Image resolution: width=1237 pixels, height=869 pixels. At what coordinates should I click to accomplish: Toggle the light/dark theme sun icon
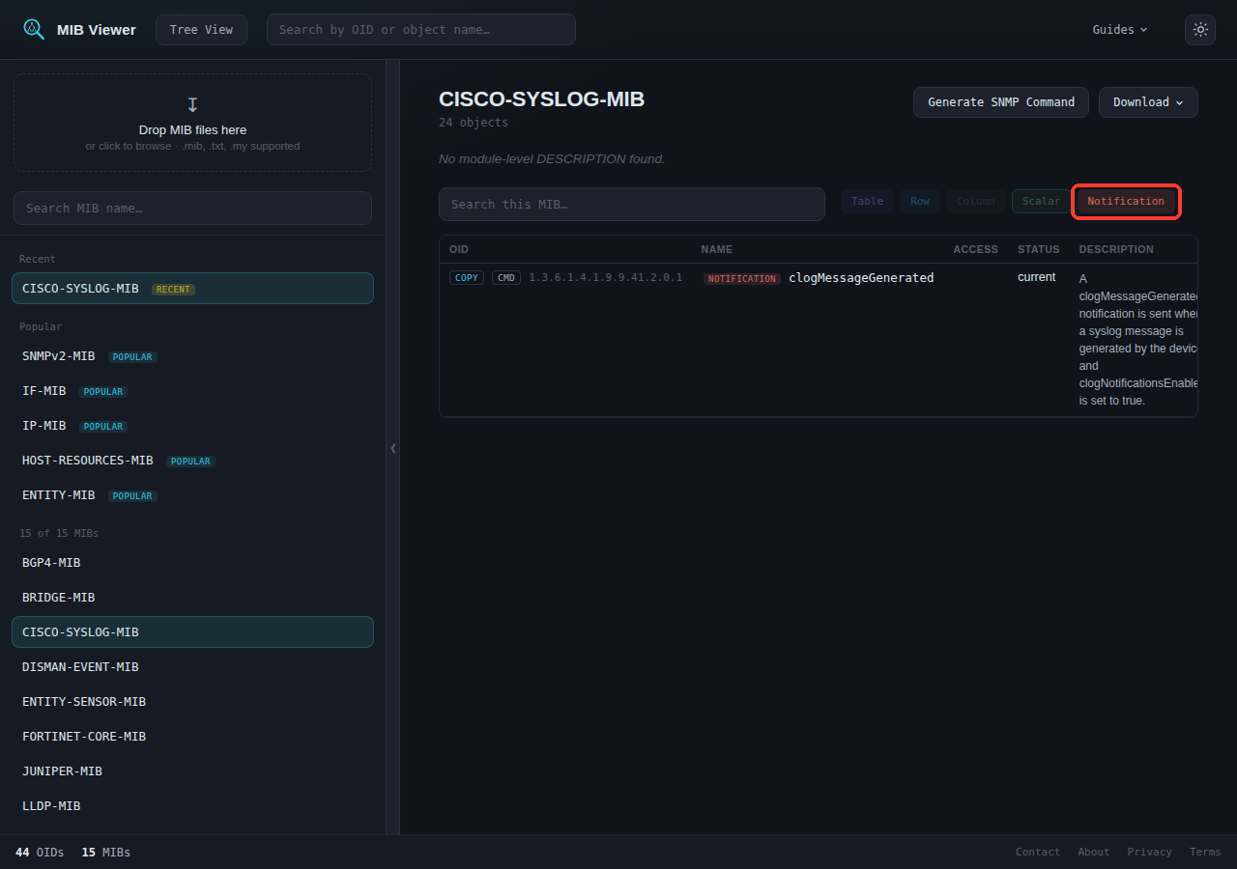(1200, 30)
